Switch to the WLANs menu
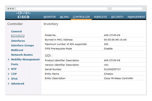Screen dimensions: 152x101 click(x=64, y=17)
